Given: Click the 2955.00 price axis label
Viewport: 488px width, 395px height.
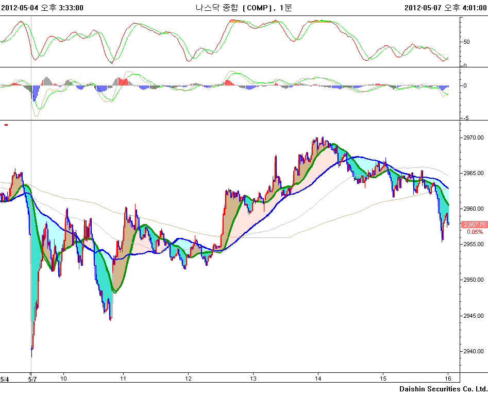Looking at the screenshot, I should [x=473, y=245].
